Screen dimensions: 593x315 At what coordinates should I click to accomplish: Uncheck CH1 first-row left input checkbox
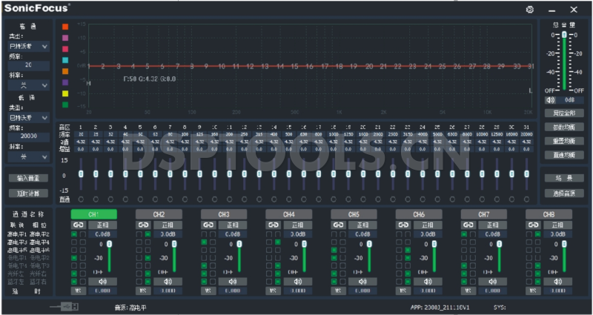[74, 234]
